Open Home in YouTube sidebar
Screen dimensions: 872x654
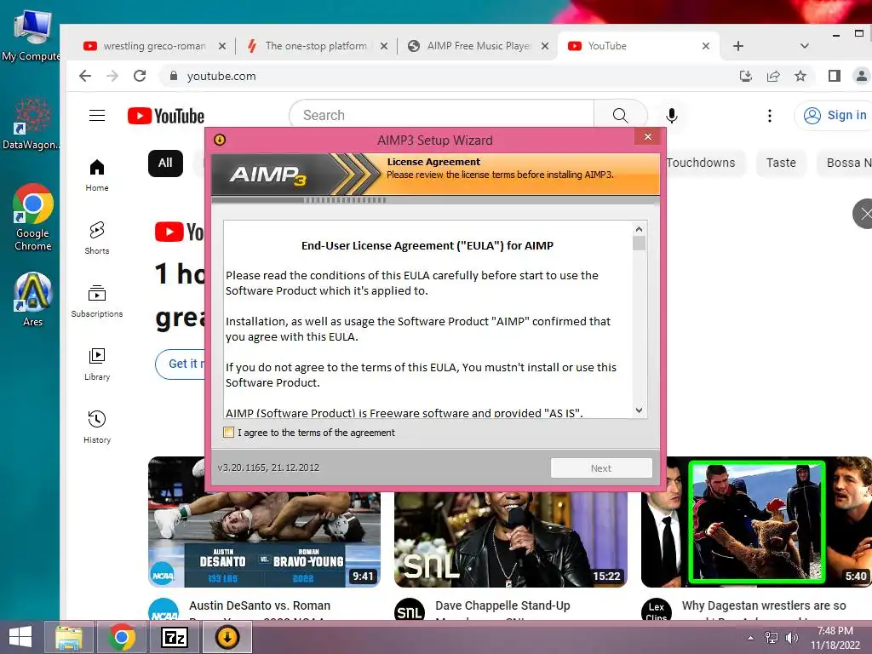coord(97,175)
